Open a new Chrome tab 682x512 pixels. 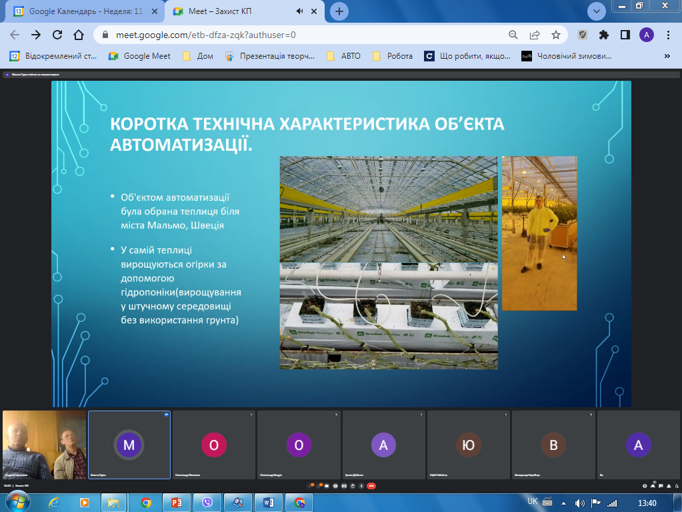coord(339,11)
